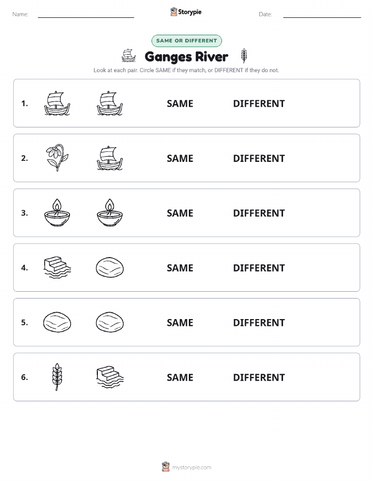Image resolution: width=373 pixels, height=482 pixels.
Task: Open the mystorypie.com footer link
Action: pos(191,467)
